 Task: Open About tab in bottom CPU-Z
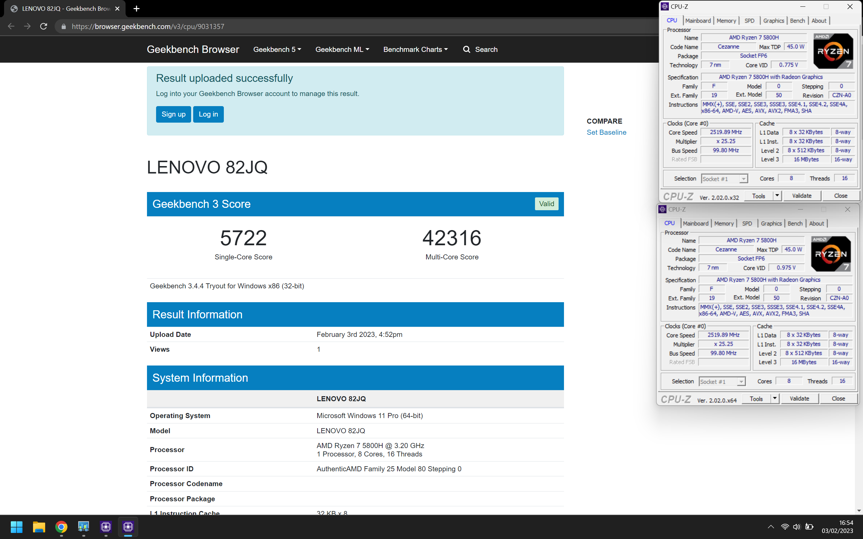tap(816, 223)
